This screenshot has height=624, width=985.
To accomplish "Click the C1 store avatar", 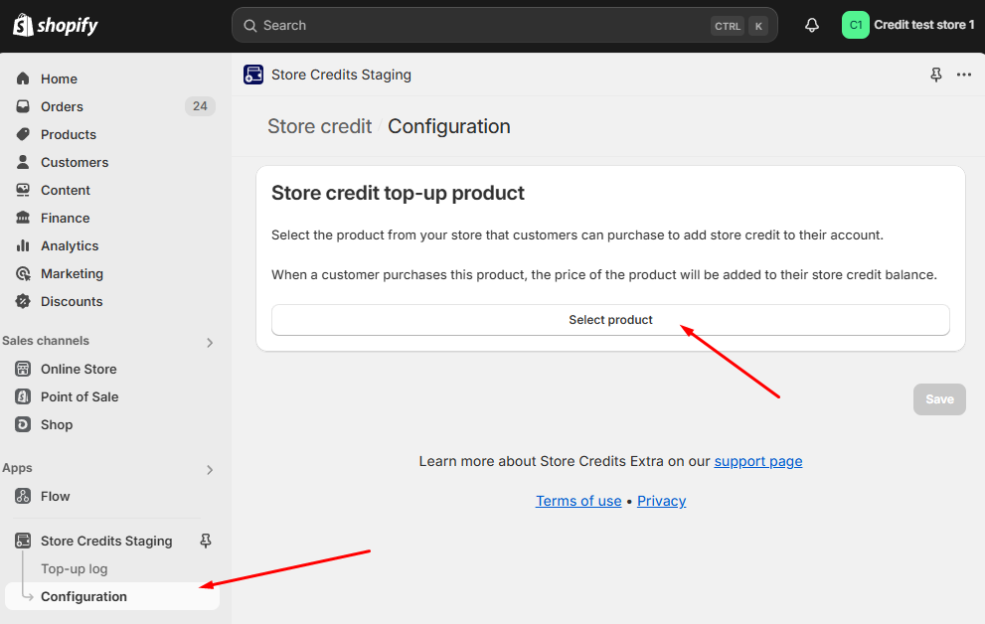I will pyautogui.click(x=855, y=25).
